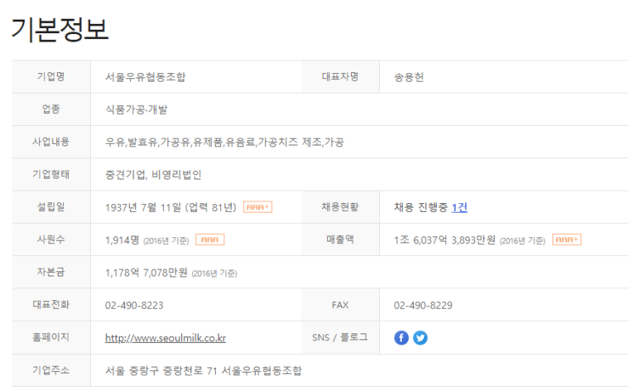Viewport: 629px width, 387px height.
Task: Click industry value '식품가공·개발'
Action: coord(136,109)
